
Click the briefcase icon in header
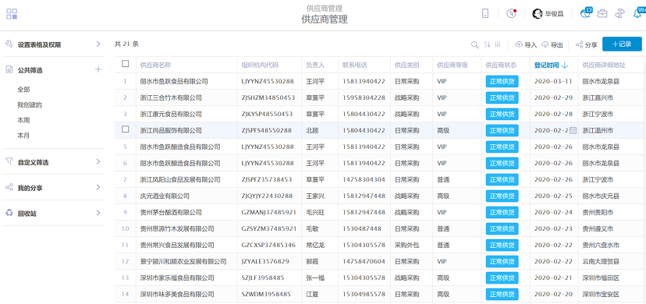(x=602, y=13)
